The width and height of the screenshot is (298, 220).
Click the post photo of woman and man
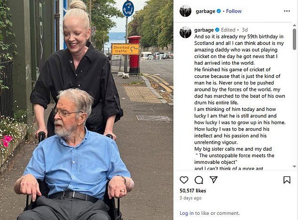pos(86,110)
